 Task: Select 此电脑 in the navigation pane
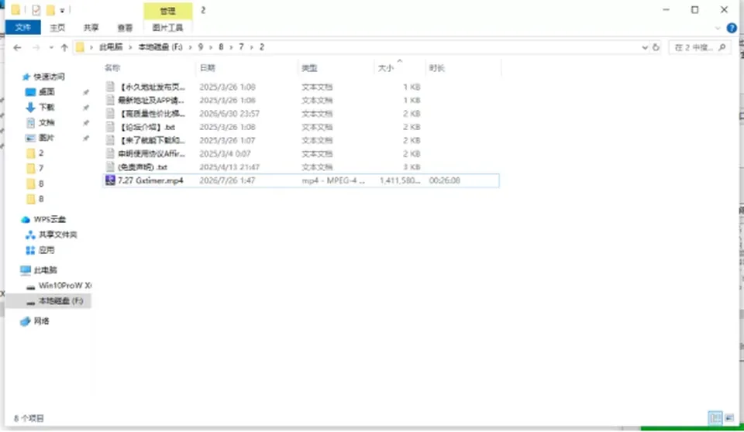pyautogui.click(x=45, y=270)
